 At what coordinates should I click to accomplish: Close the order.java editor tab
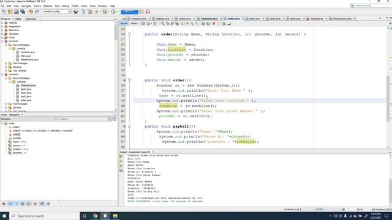click(243, 19)
